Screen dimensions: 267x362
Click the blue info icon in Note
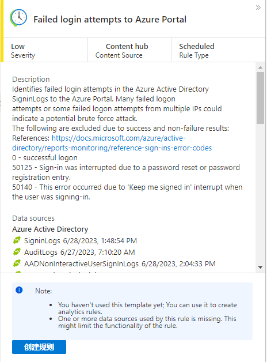click(x=19, y=290)
